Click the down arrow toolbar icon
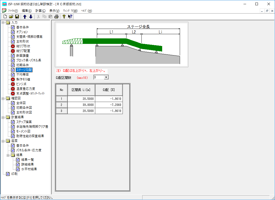Screen dimensions: 275x200 (x=31, y=17)
